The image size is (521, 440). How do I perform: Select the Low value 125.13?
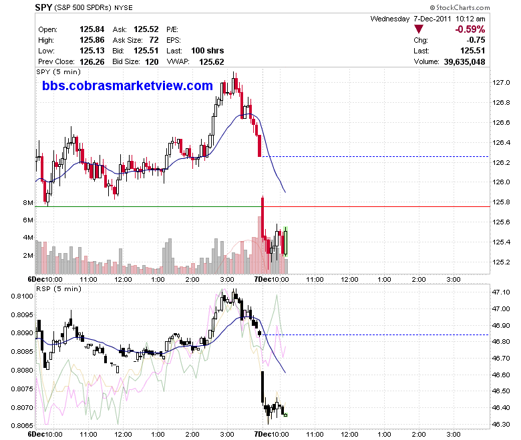(x=92, y=51)
